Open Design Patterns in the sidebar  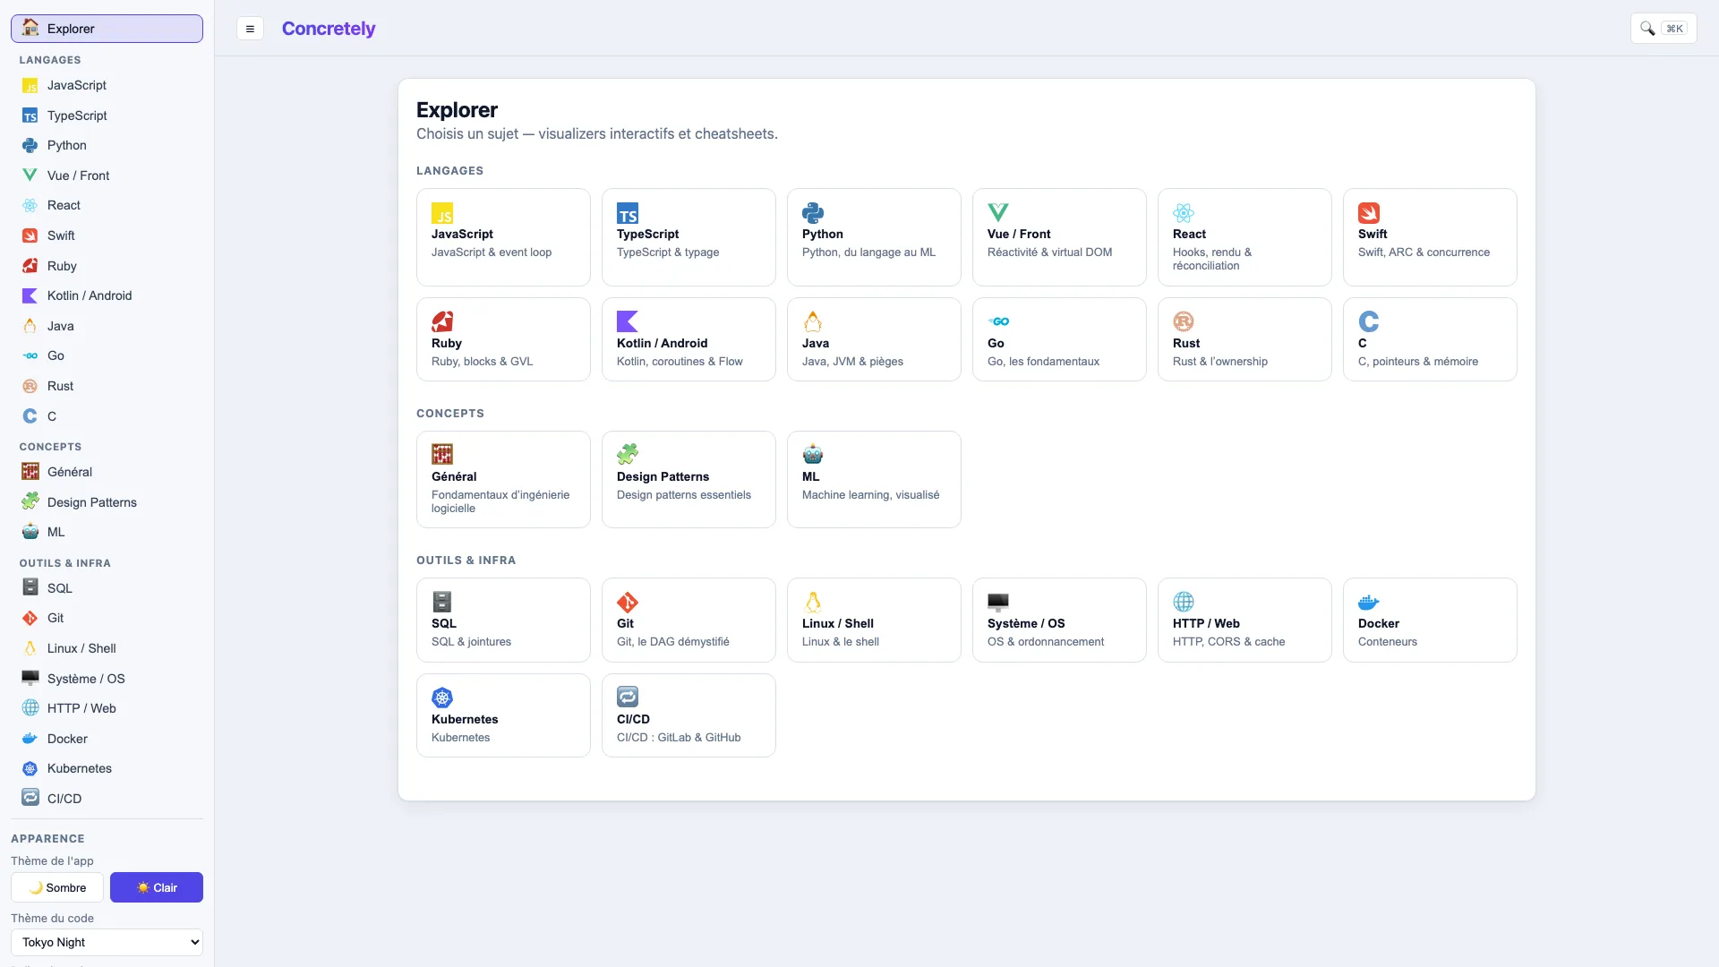(107, 502)
